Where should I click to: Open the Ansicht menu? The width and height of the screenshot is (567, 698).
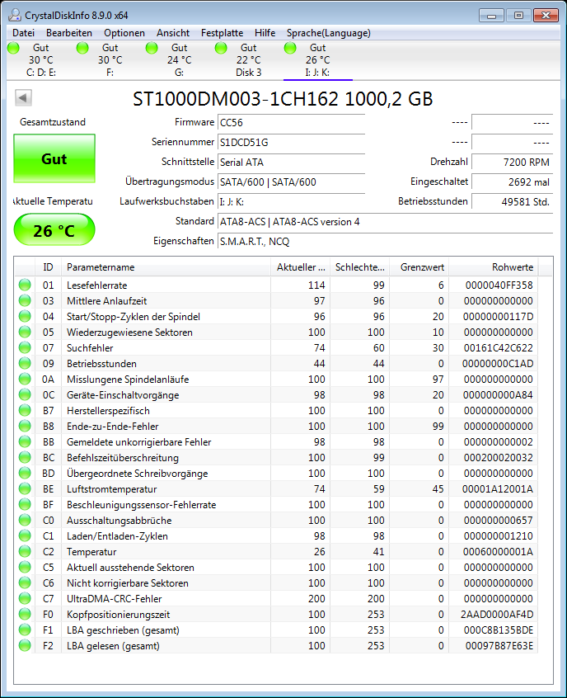[x=172, y=33]
